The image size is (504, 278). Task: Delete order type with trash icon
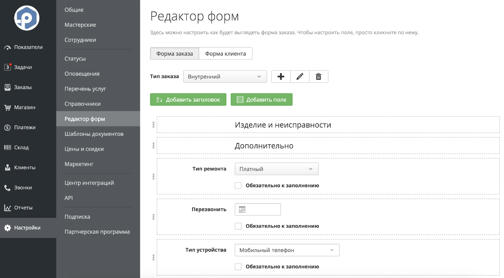point(319,77)
